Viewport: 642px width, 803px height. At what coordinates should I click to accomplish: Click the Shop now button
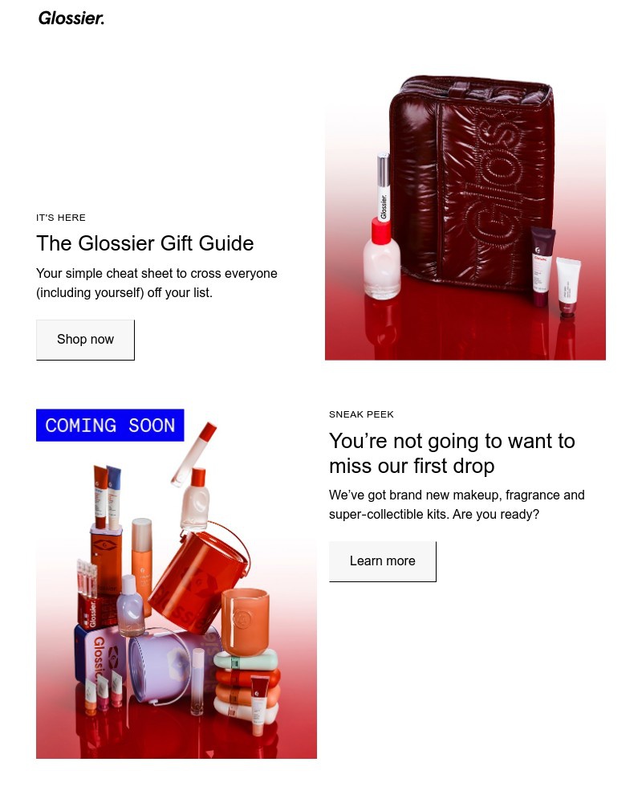coord(85,340)
